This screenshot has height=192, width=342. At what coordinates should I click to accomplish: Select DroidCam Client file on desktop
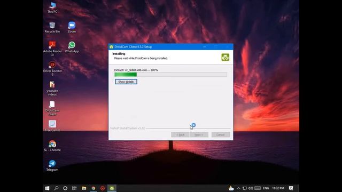tap(52, 108)
